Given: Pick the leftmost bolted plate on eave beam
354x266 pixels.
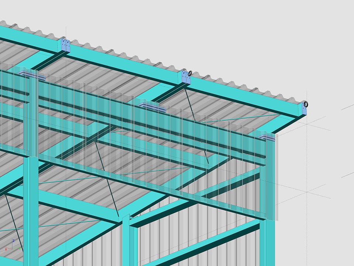Looking at the screenshot, I should coord(65,45).
